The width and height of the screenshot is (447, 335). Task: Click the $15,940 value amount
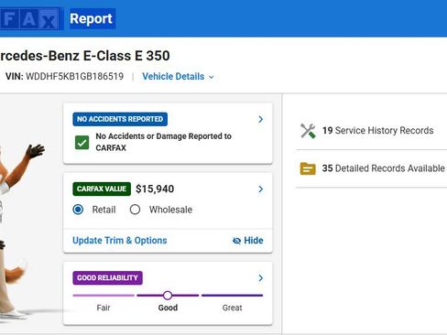click(x=155, y=189)
